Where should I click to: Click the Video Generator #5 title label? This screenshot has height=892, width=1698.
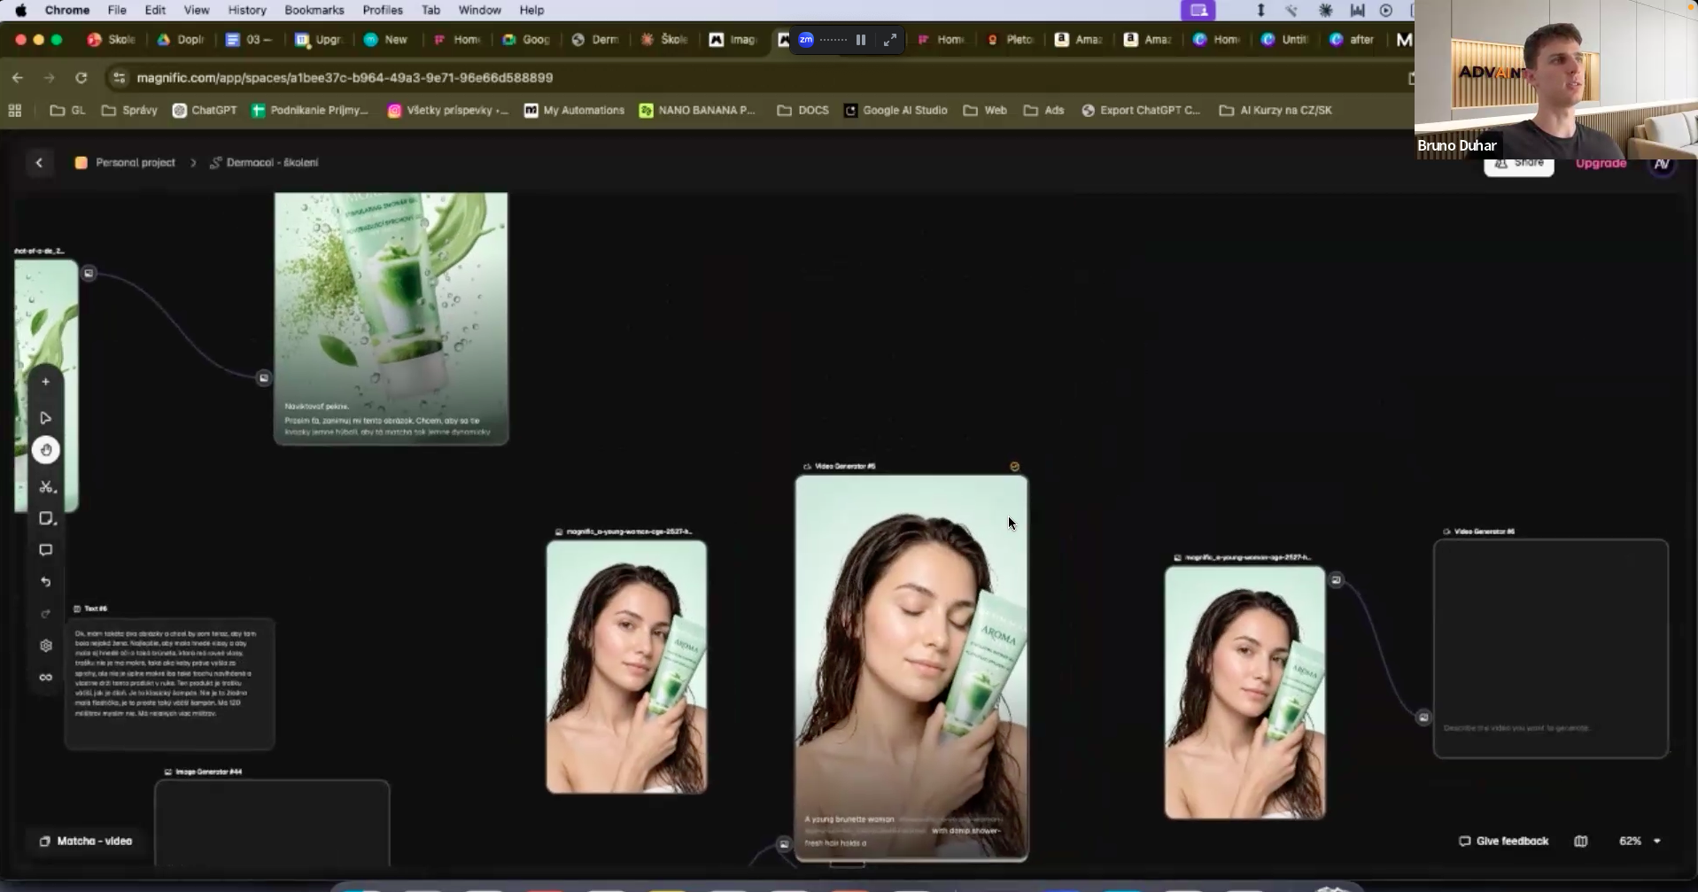click(x=844, y=466)
